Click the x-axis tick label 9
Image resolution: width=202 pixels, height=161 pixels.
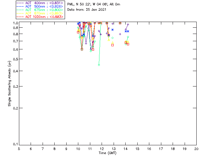pyautogui.click(x=66, y=149)
